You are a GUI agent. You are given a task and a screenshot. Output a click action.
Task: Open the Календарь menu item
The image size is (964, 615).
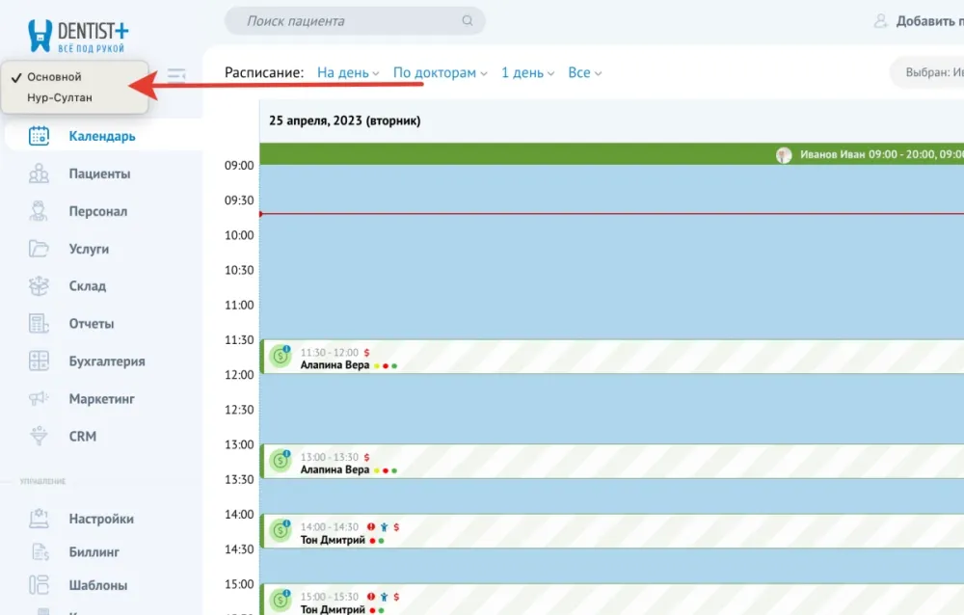click(x=102, y=136)
